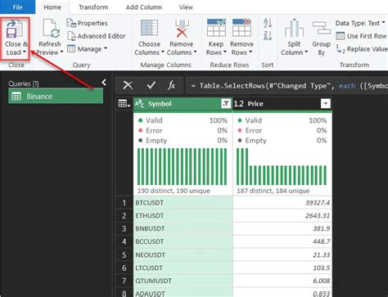Click the Group By icon
This screenshot has width=388, height=297.
tap(322, 29)
